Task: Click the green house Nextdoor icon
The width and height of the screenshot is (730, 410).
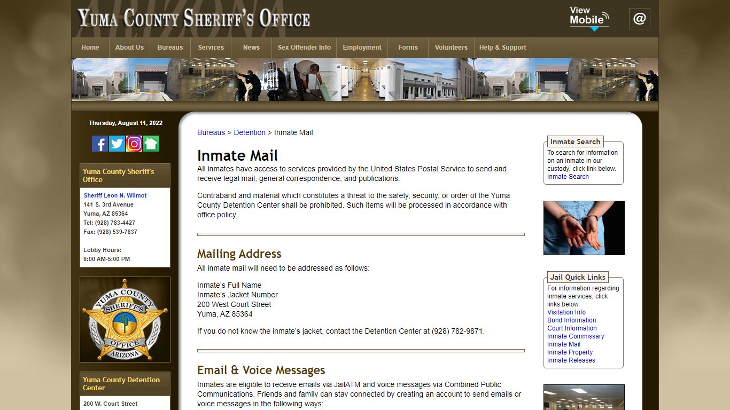Action: pyautogui.click(x=151, y=144)
